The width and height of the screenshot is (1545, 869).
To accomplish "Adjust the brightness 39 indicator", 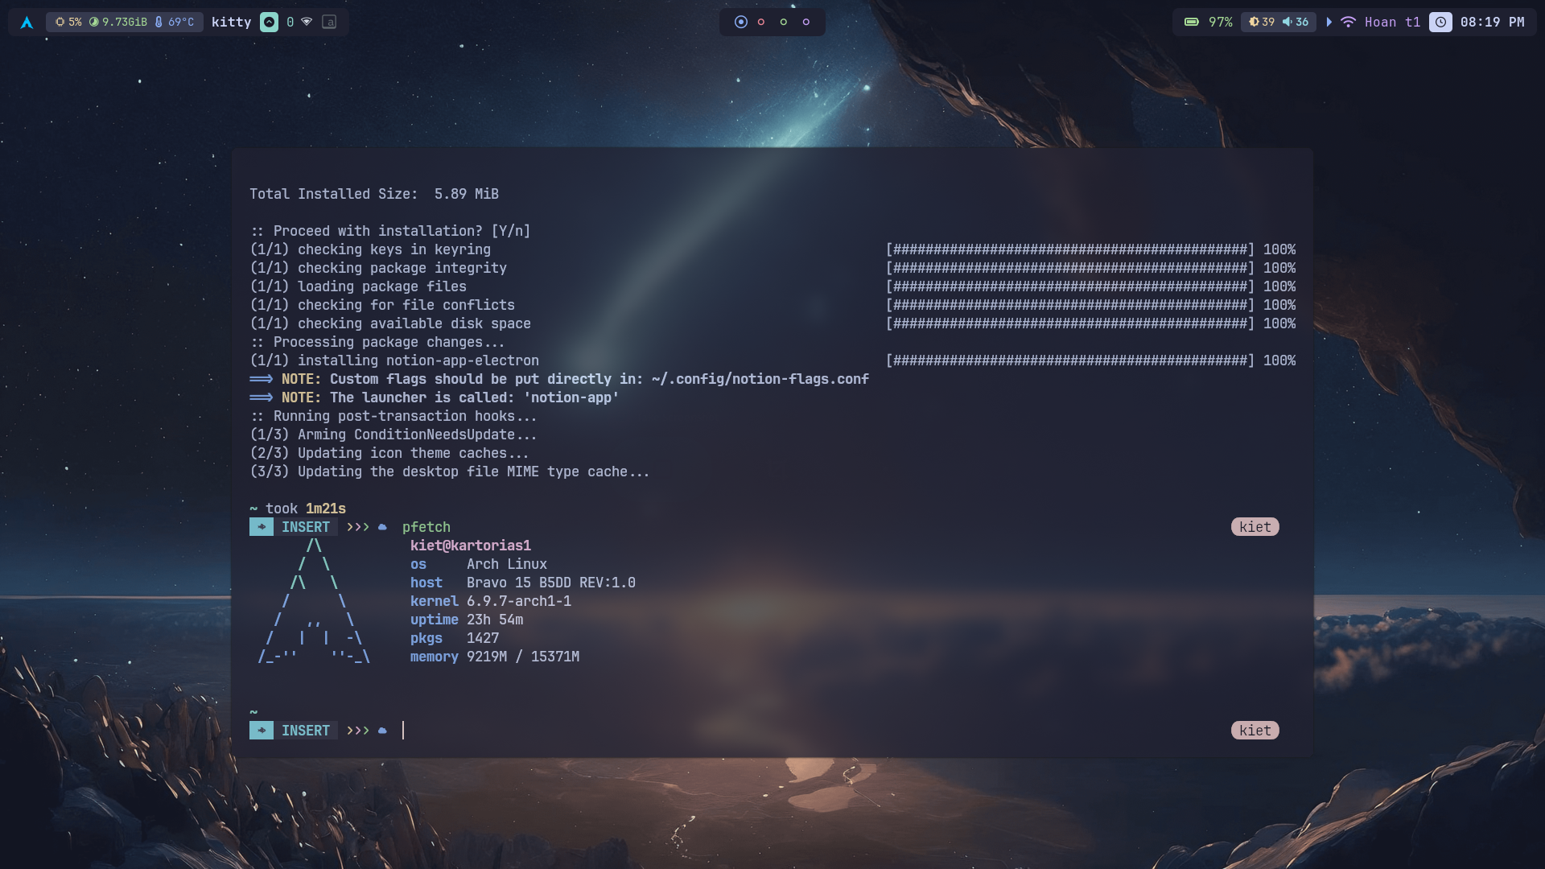I will pos(1261,23).
